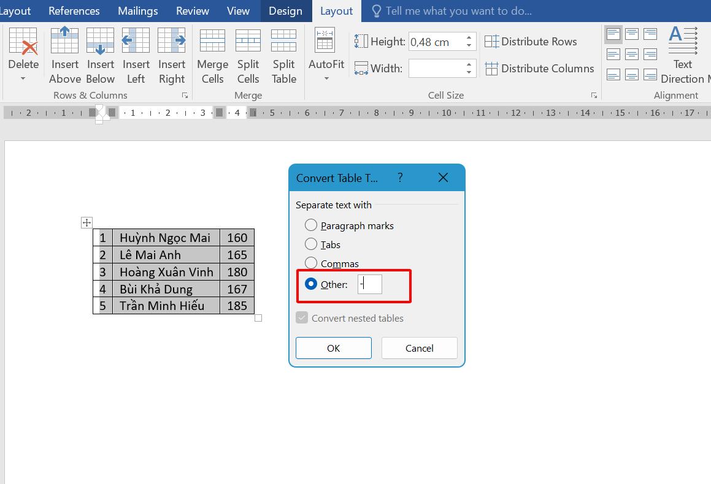Click the ruler first indent marker

[99, 108]
